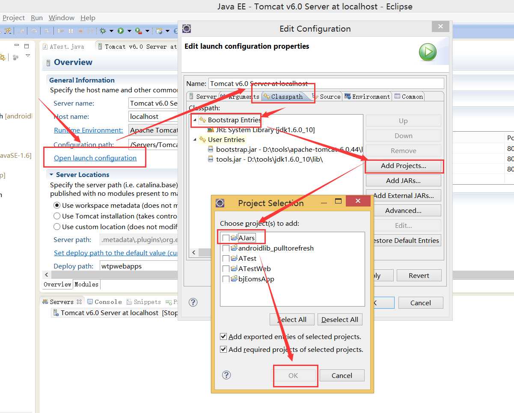This screenshot has height=413, width=514.
Task: Open the Window menu
Action: click(62, 18)
